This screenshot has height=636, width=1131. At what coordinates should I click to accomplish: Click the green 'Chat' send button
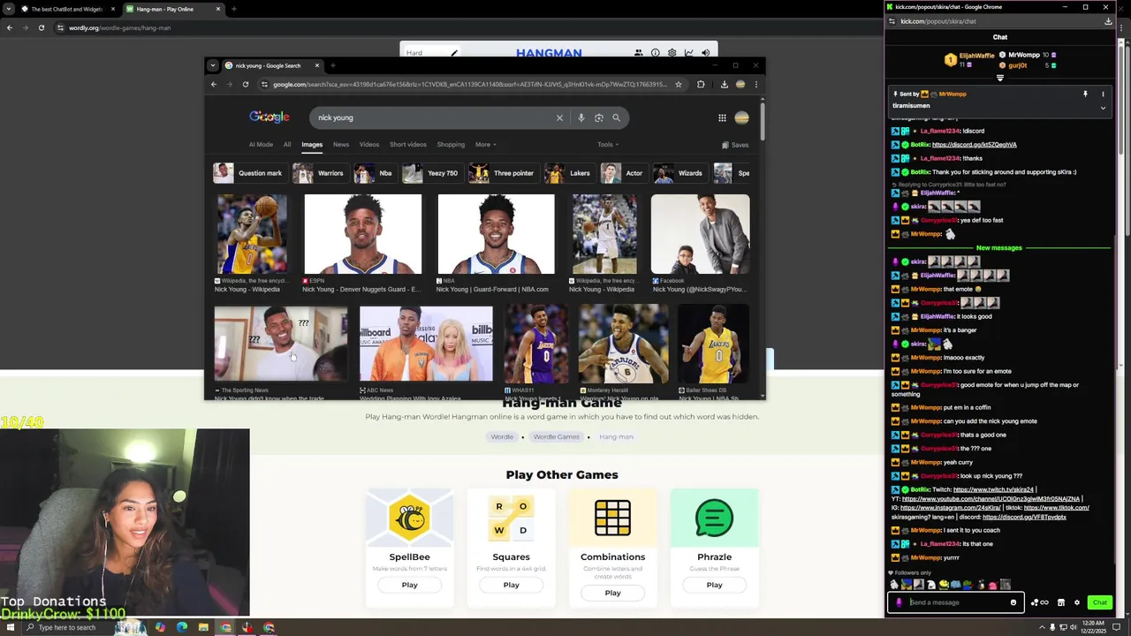pyautogui.click(x=1099, y=602)
